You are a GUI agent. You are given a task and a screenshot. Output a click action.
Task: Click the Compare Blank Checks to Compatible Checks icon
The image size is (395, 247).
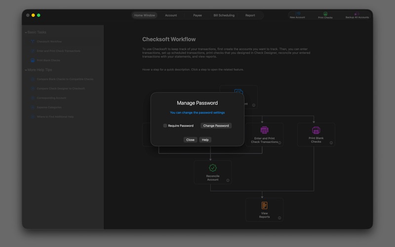pyautogui.click(x=33, y=79)
